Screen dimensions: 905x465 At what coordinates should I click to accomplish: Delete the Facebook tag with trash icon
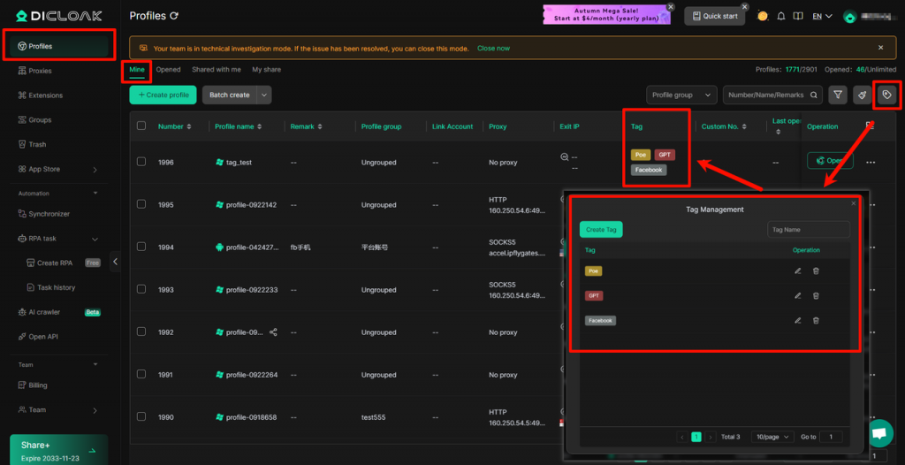coord(816,320)
